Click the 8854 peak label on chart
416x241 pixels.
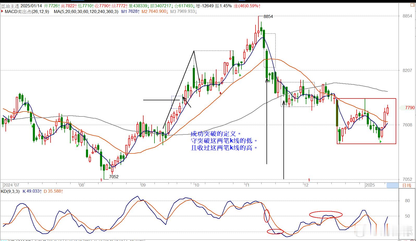pos(268,17)
